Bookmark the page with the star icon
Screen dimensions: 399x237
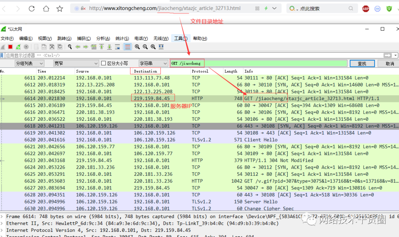60,8
